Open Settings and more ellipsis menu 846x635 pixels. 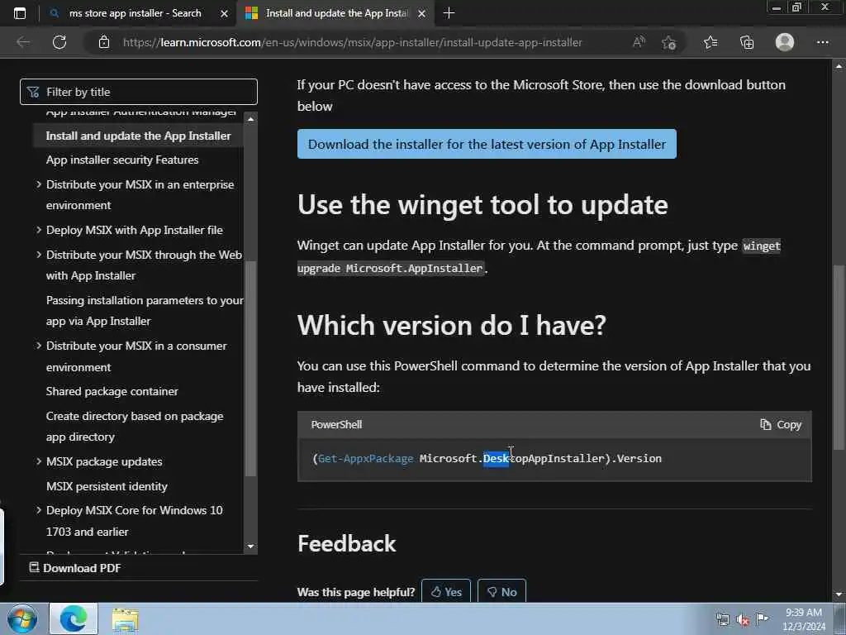[822, 42]
